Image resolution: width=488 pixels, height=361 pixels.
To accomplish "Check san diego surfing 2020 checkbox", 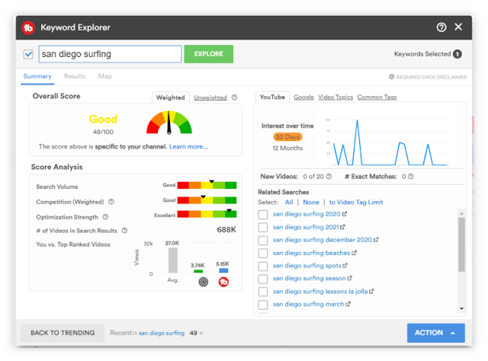I will click(x=263, y=214).
